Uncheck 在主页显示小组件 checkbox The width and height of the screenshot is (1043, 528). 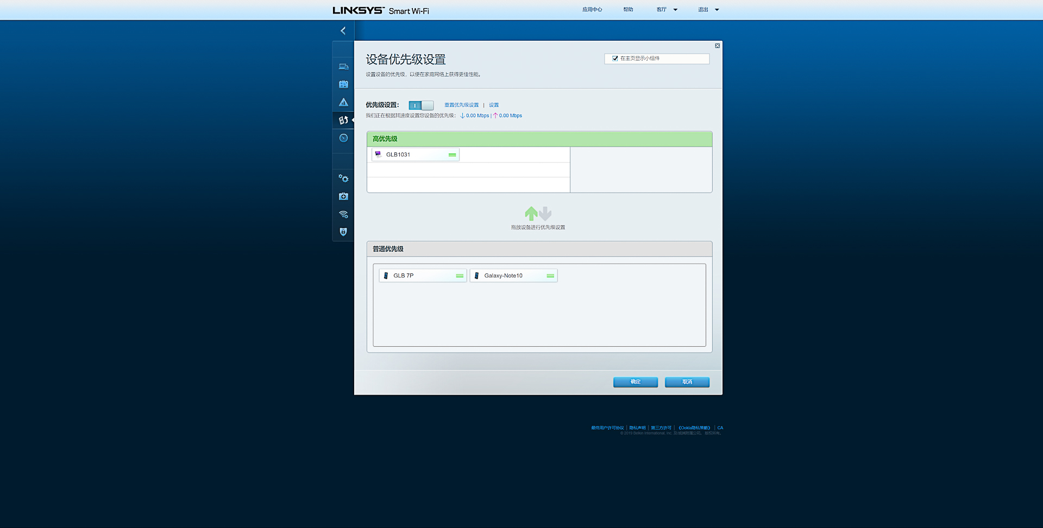click(614, 59)
